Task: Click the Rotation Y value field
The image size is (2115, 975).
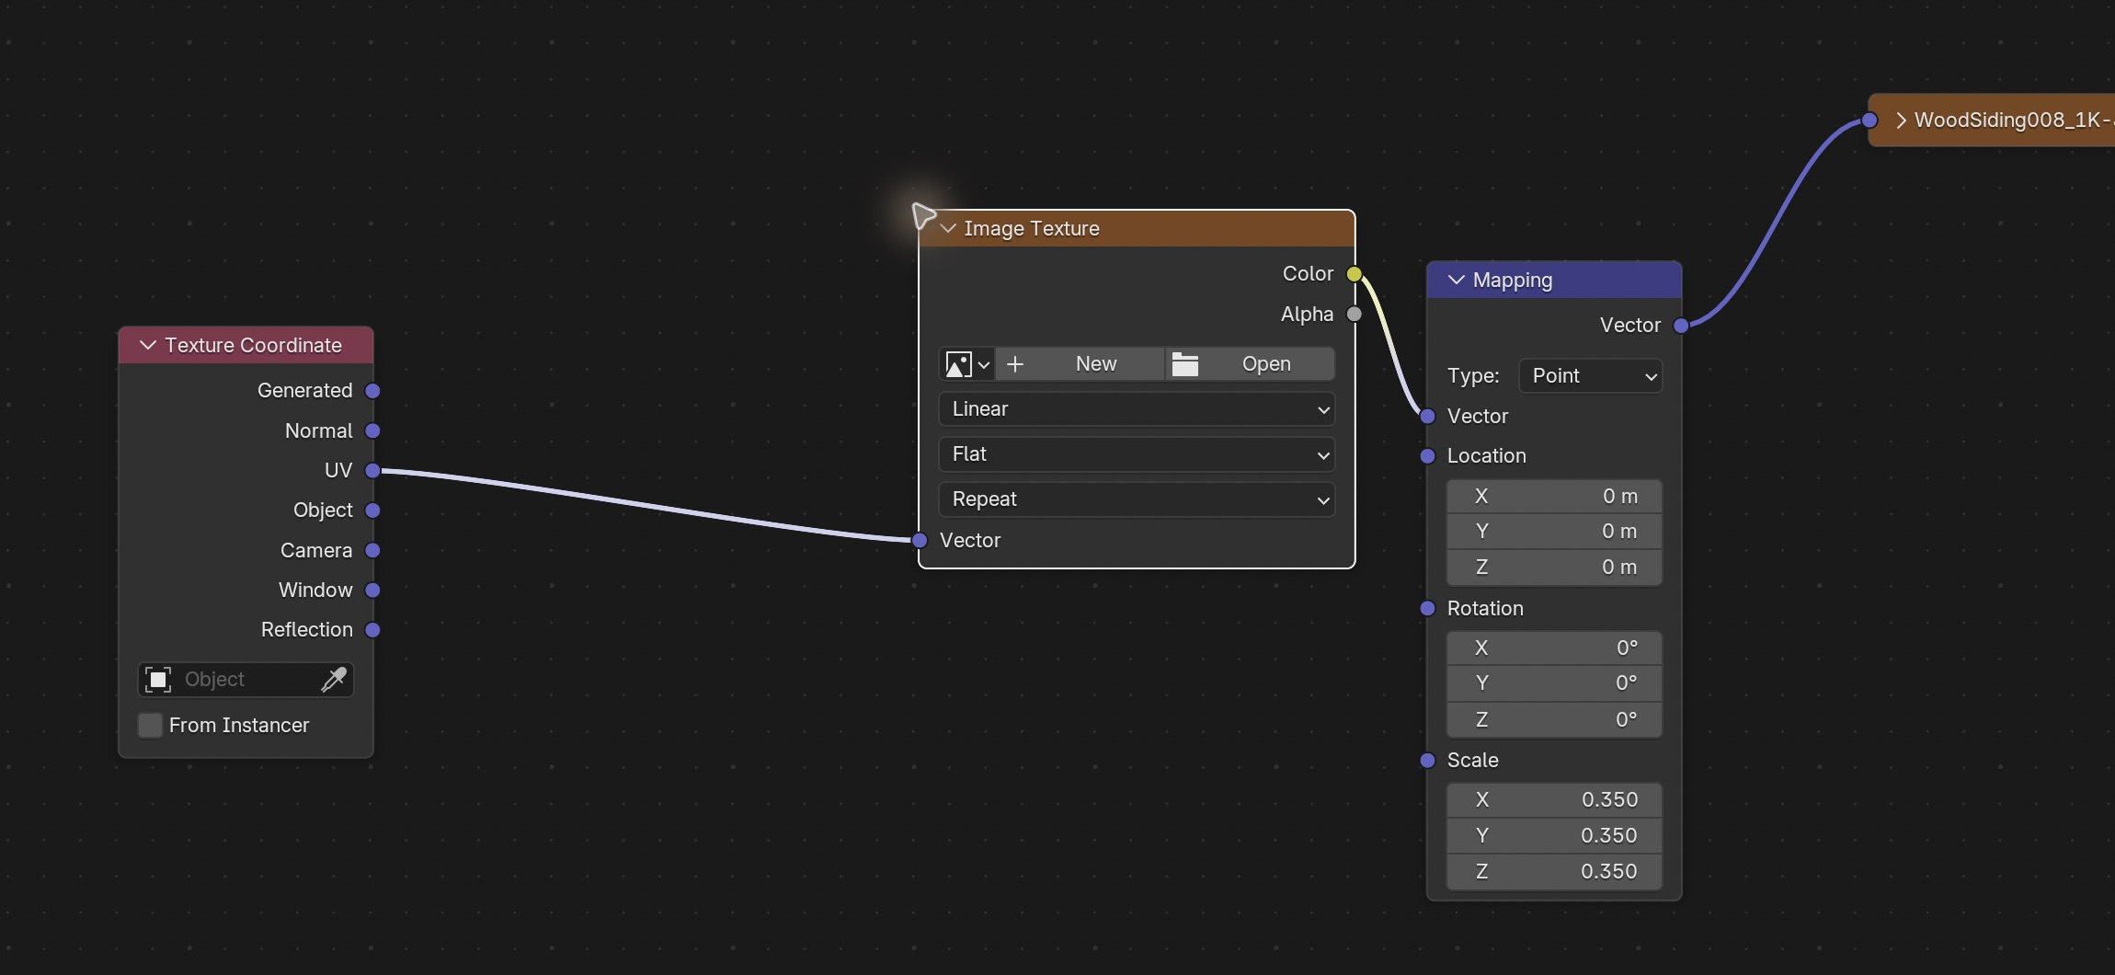Action: [1554, 683]
